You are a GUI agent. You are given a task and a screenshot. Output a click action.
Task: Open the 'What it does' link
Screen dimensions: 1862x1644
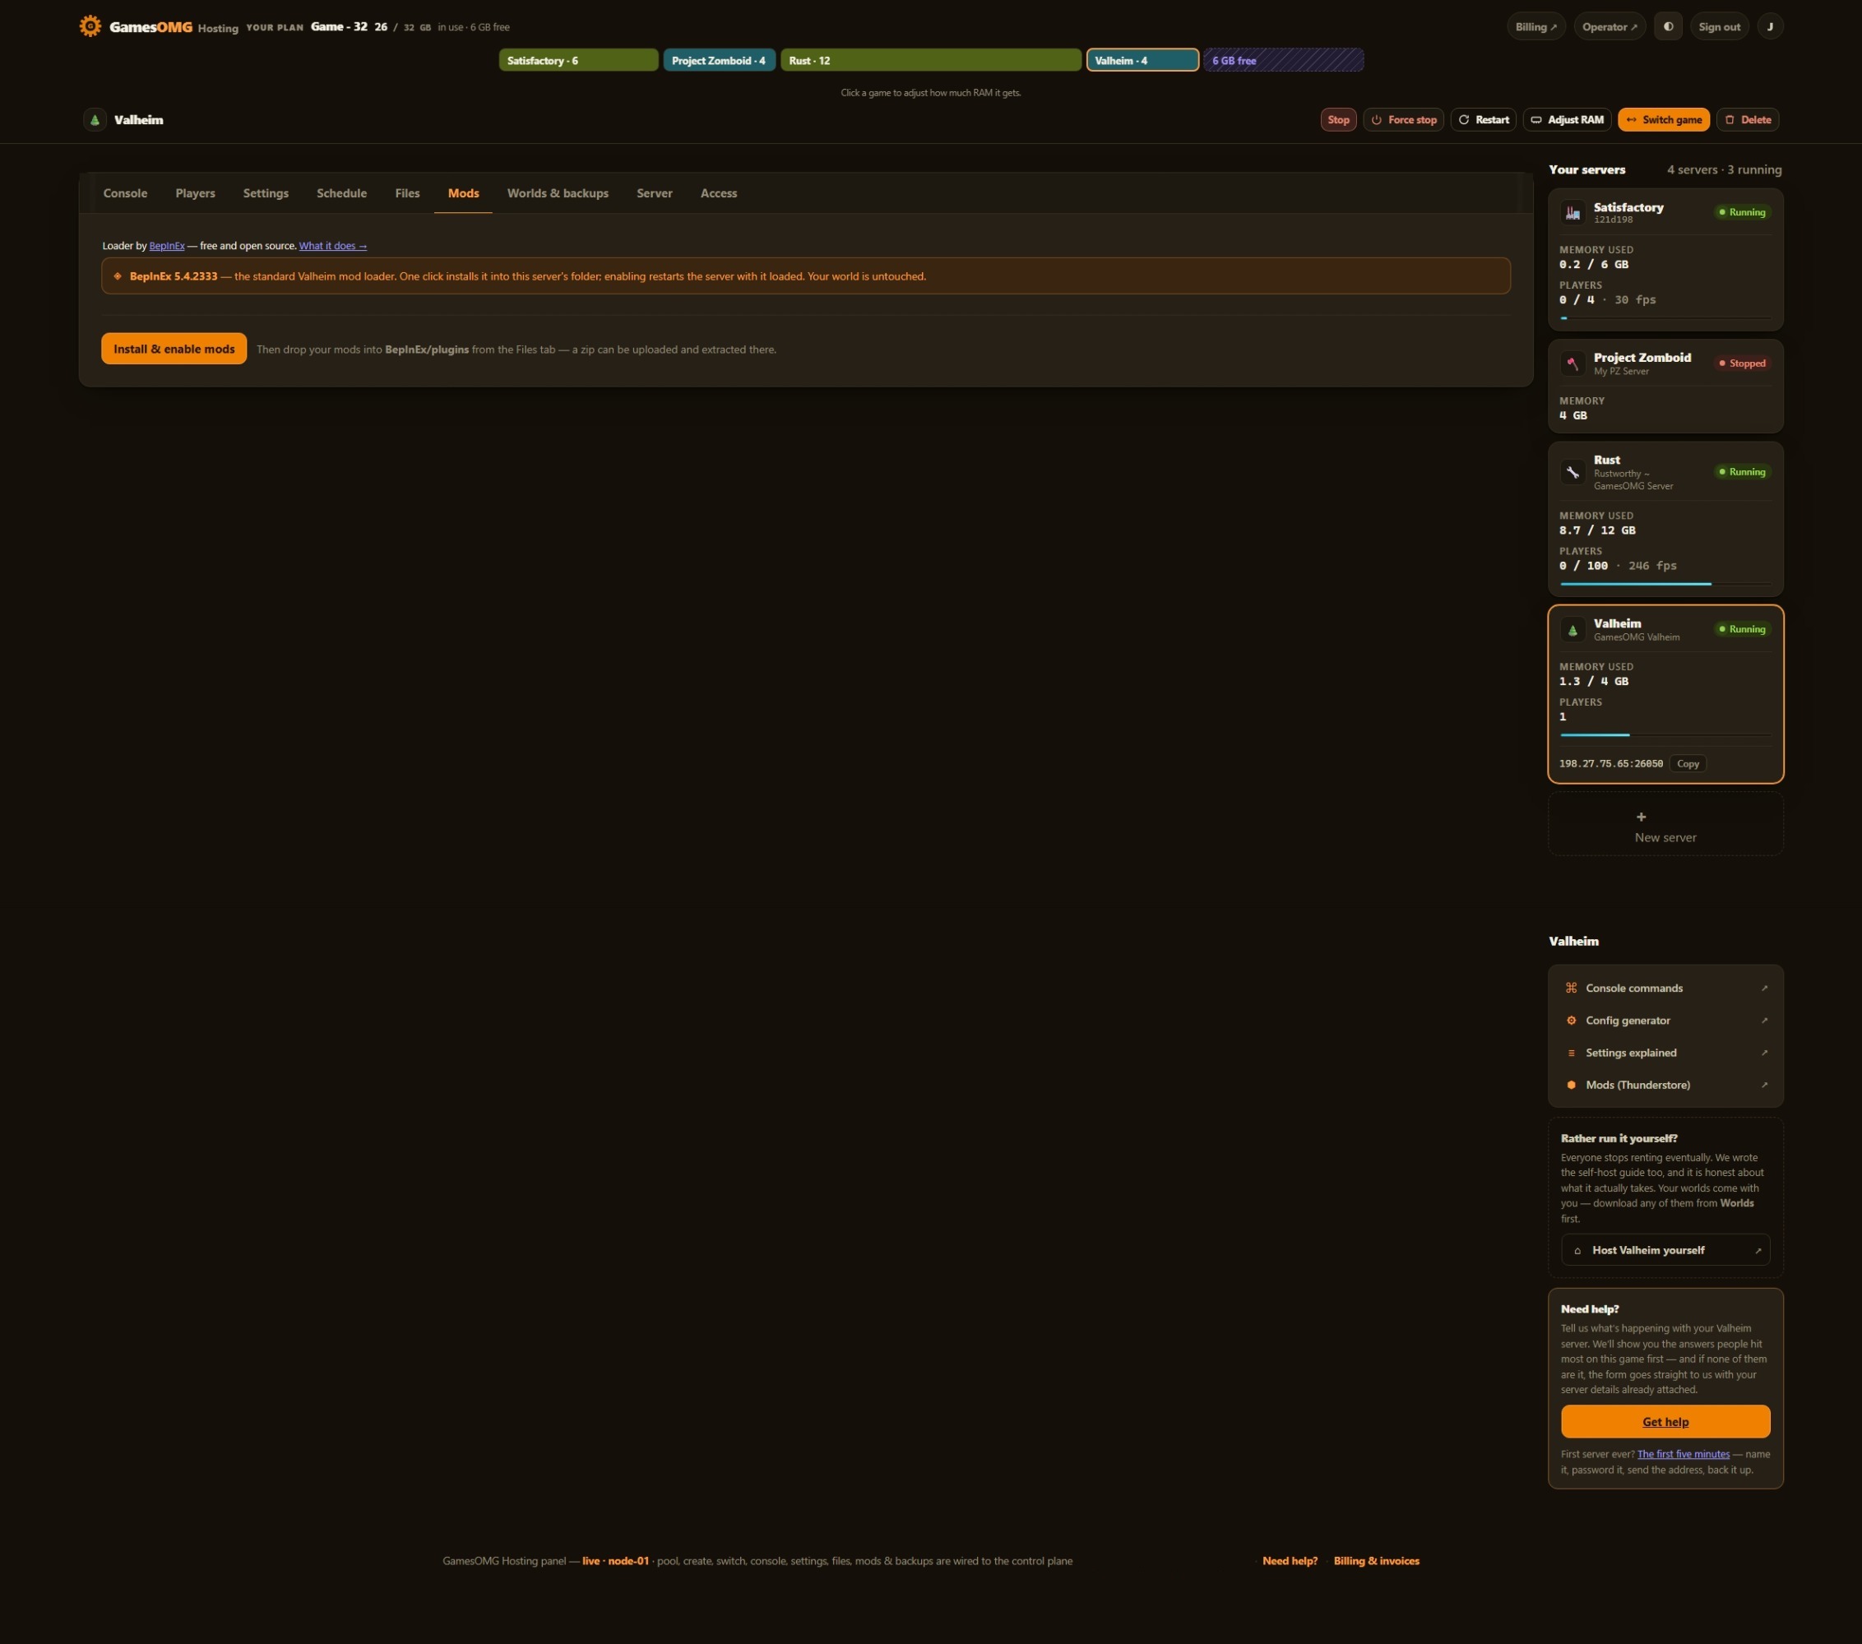pos(332,246)
